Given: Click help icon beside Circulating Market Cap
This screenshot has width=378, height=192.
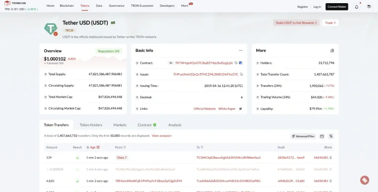Looking at the screenshot, I should point(45,108).
